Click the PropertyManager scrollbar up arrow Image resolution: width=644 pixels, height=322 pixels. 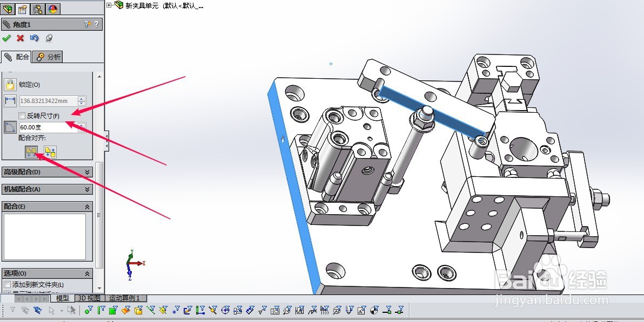pos(99,76)
